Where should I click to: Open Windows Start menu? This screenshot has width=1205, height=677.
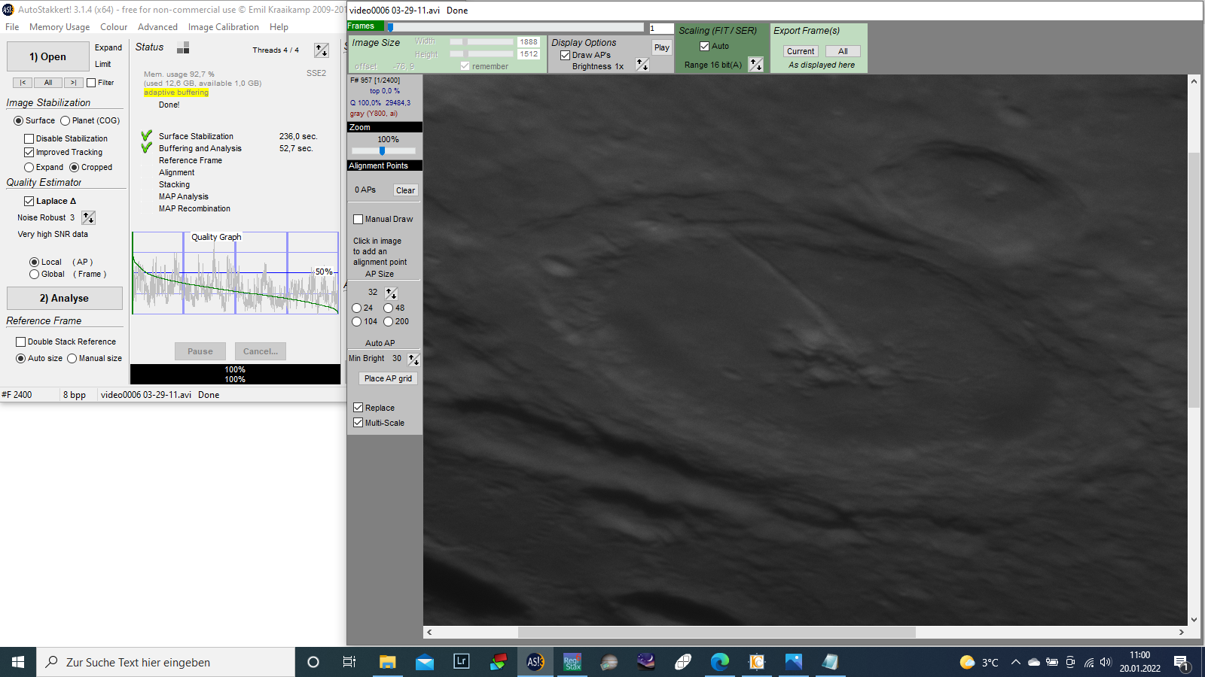[x=18, y=662]
